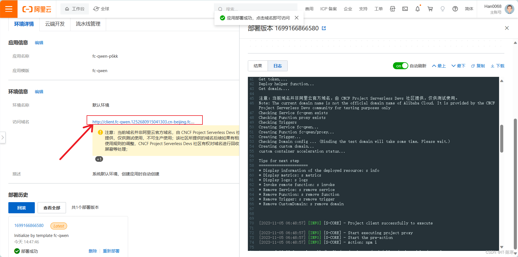Click the 共1个部署版本 count text
Viewport: 518px width, 257px height.
click(85, 207)
